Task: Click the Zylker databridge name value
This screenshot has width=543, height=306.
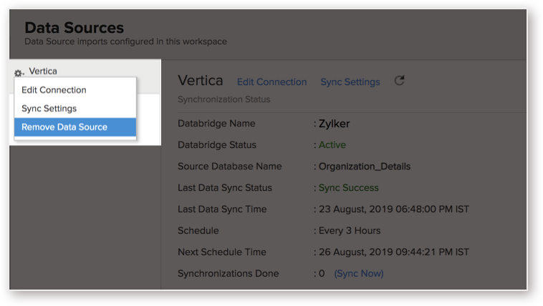Action: (x=334, y=124)
